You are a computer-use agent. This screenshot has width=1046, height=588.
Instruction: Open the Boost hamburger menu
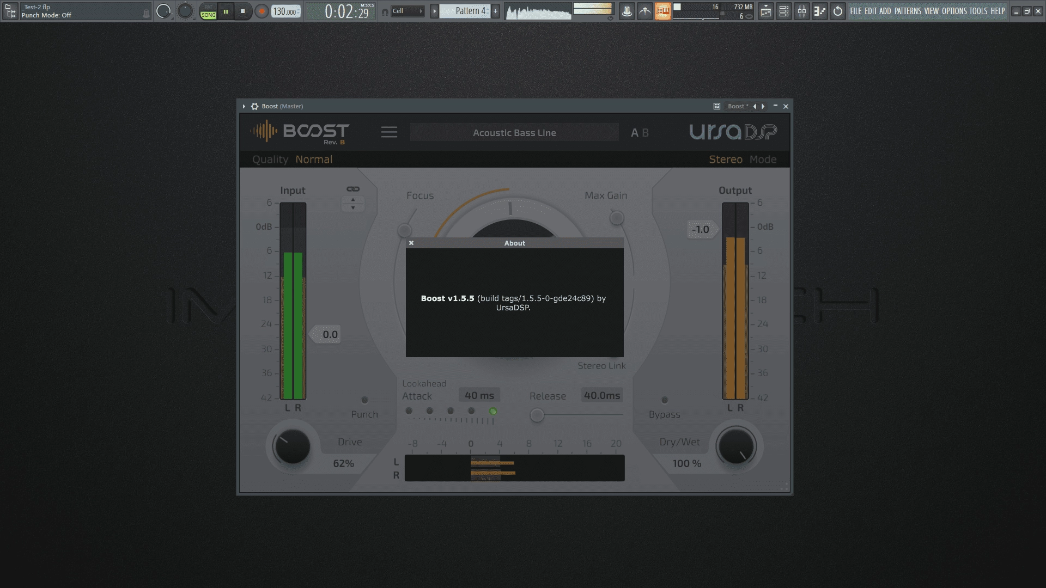point(389,132)
